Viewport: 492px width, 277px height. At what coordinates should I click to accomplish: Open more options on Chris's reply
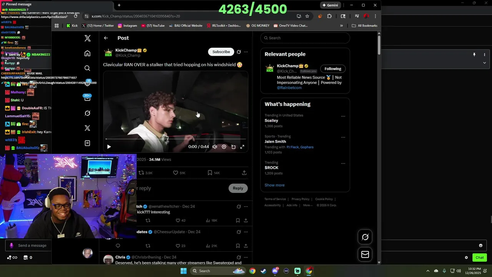tap(246, 257)
